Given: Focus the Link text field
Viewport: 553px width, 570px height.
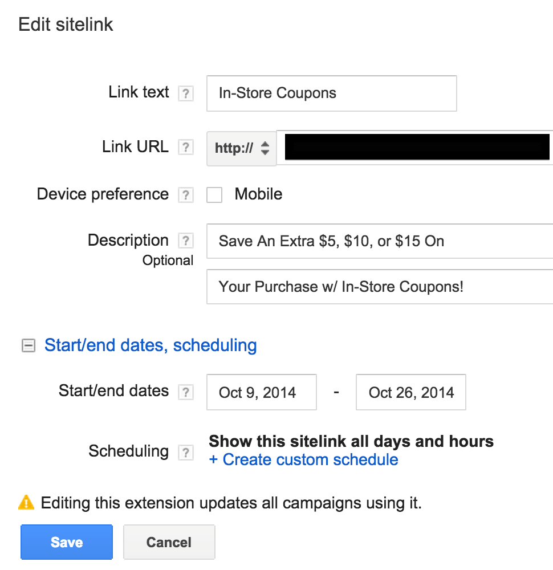Looking at the screenshot, I should [331, 93].
